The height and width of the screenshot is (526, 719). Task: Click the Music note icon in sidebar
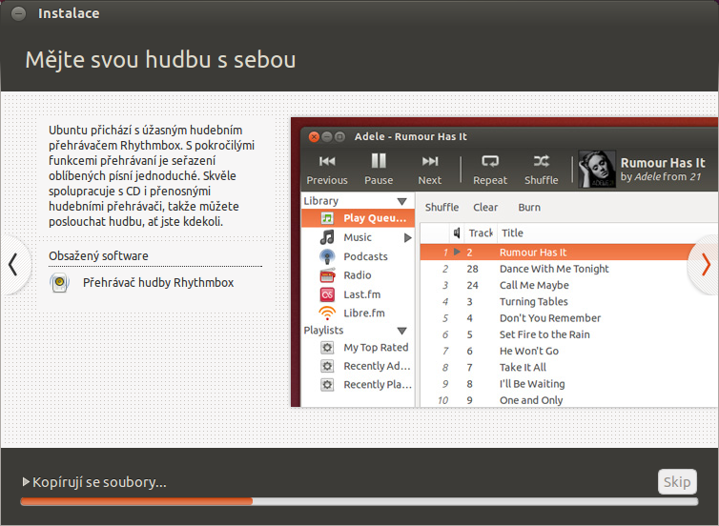[327, 237]
